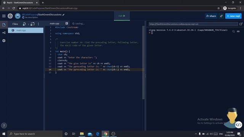Screen dimensions: 244x137
Task: Bookmark this page with star icon
Action: click(x=218, y=8)
